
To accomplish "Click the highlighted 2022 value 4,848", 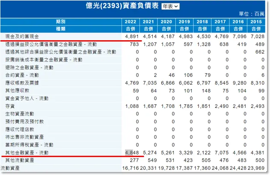I will click(x=132, y=153).
